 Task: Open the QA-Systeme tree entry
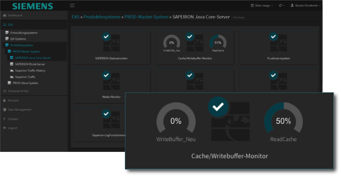click(x=18, y=39)
